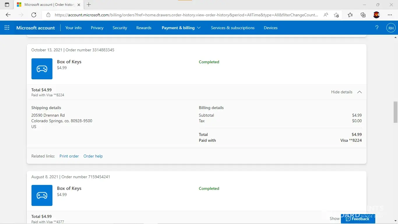Open browser settings and more menu
The height and width of the screenshot is (224, 398).
click(x=390, y=15)
